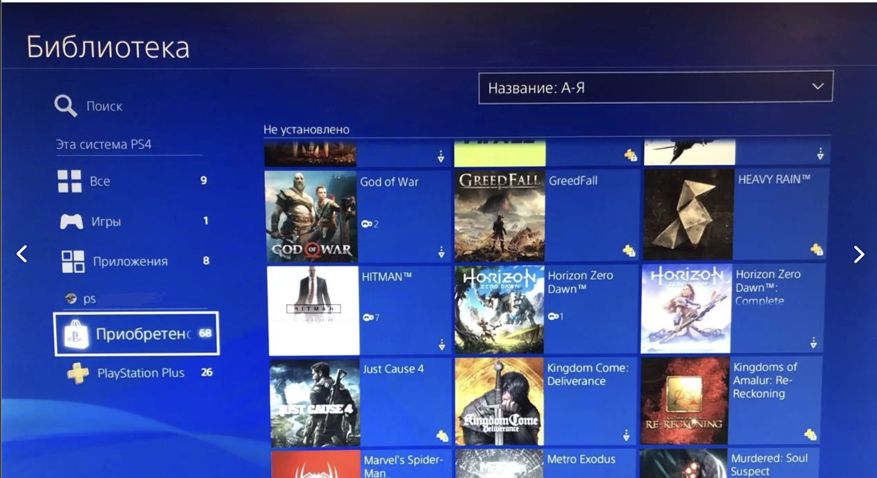Click the HITMAN™ title text
Screen dimensions: 877x478
pyautogui.click(x=387, y=277)
